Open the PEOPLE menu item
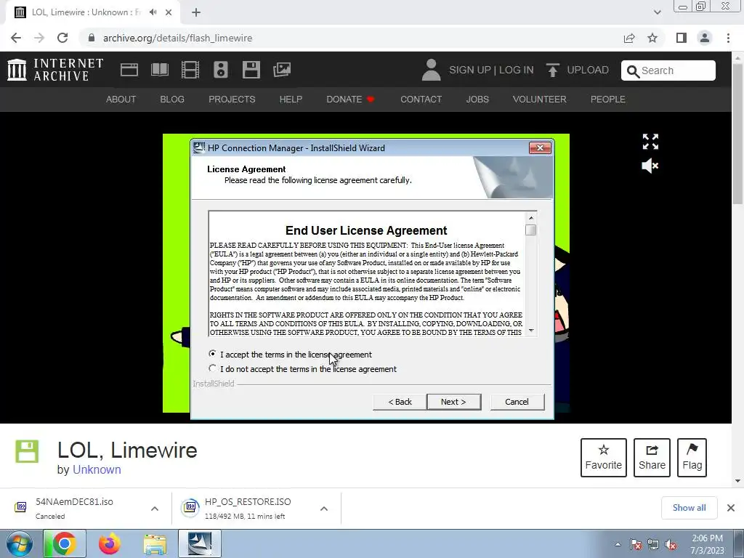 (x=608, y=99)
